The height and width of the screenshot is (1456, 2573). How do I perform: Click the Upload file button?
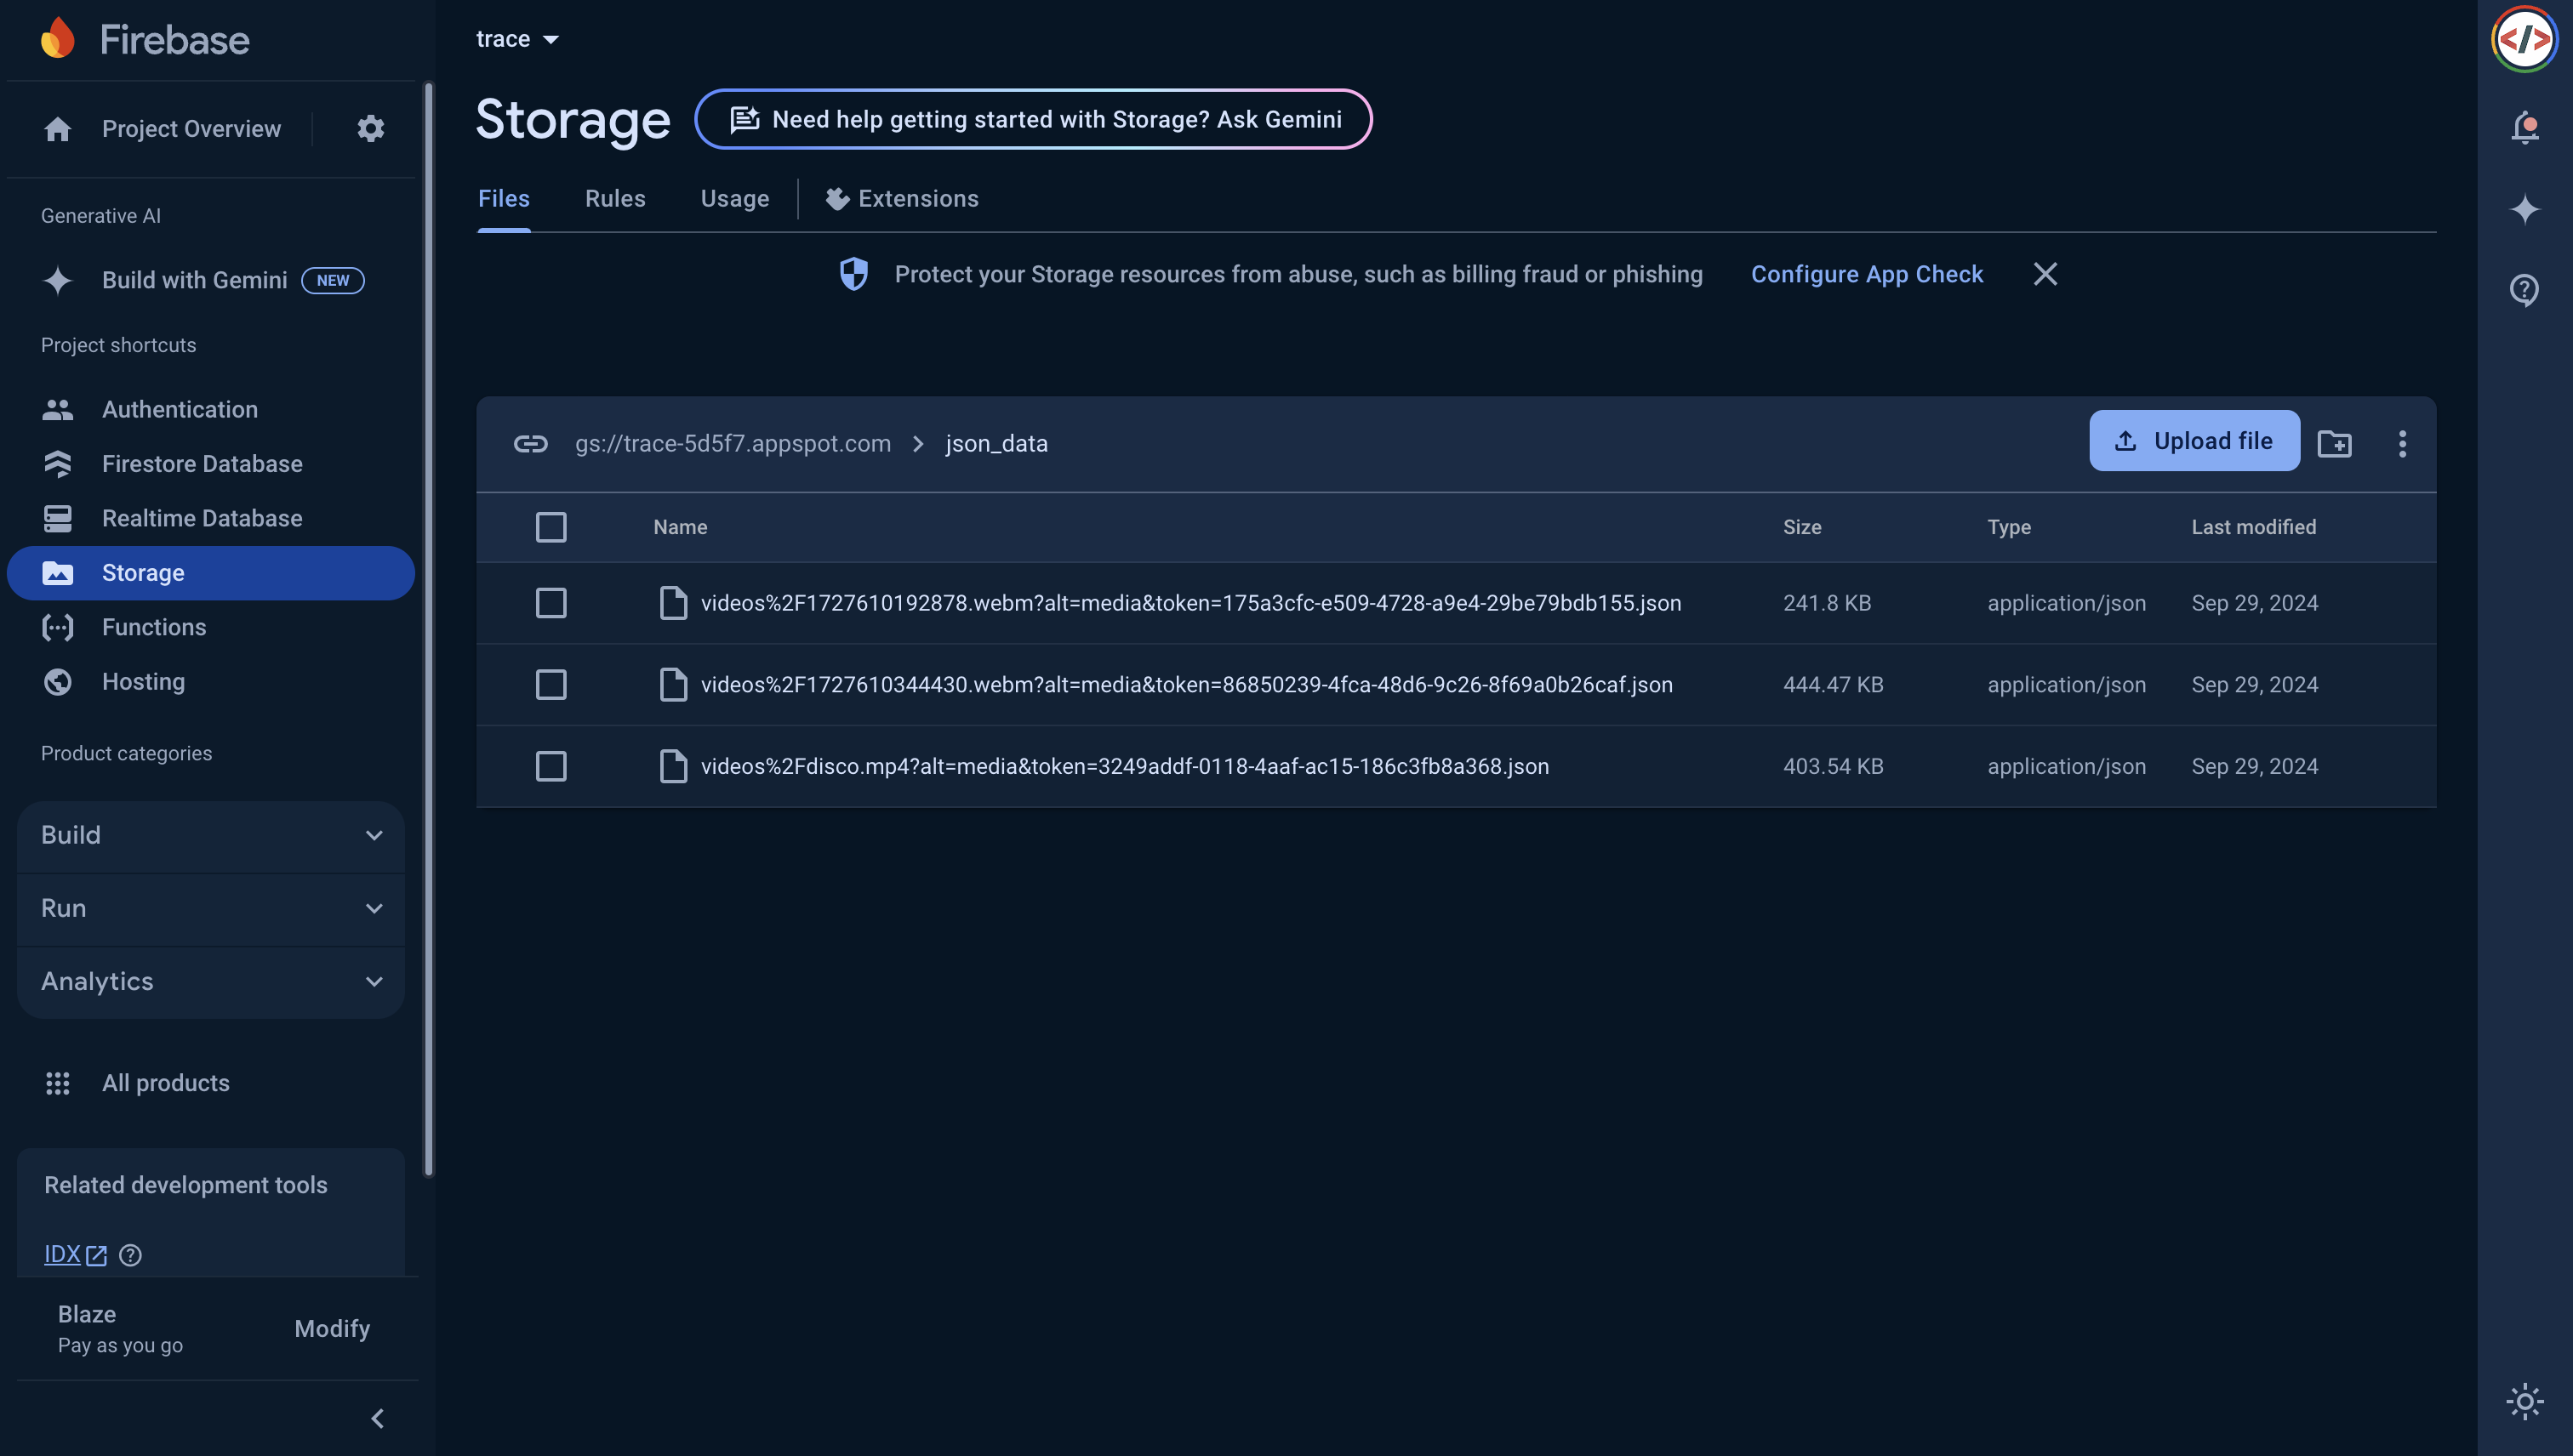2194,441
